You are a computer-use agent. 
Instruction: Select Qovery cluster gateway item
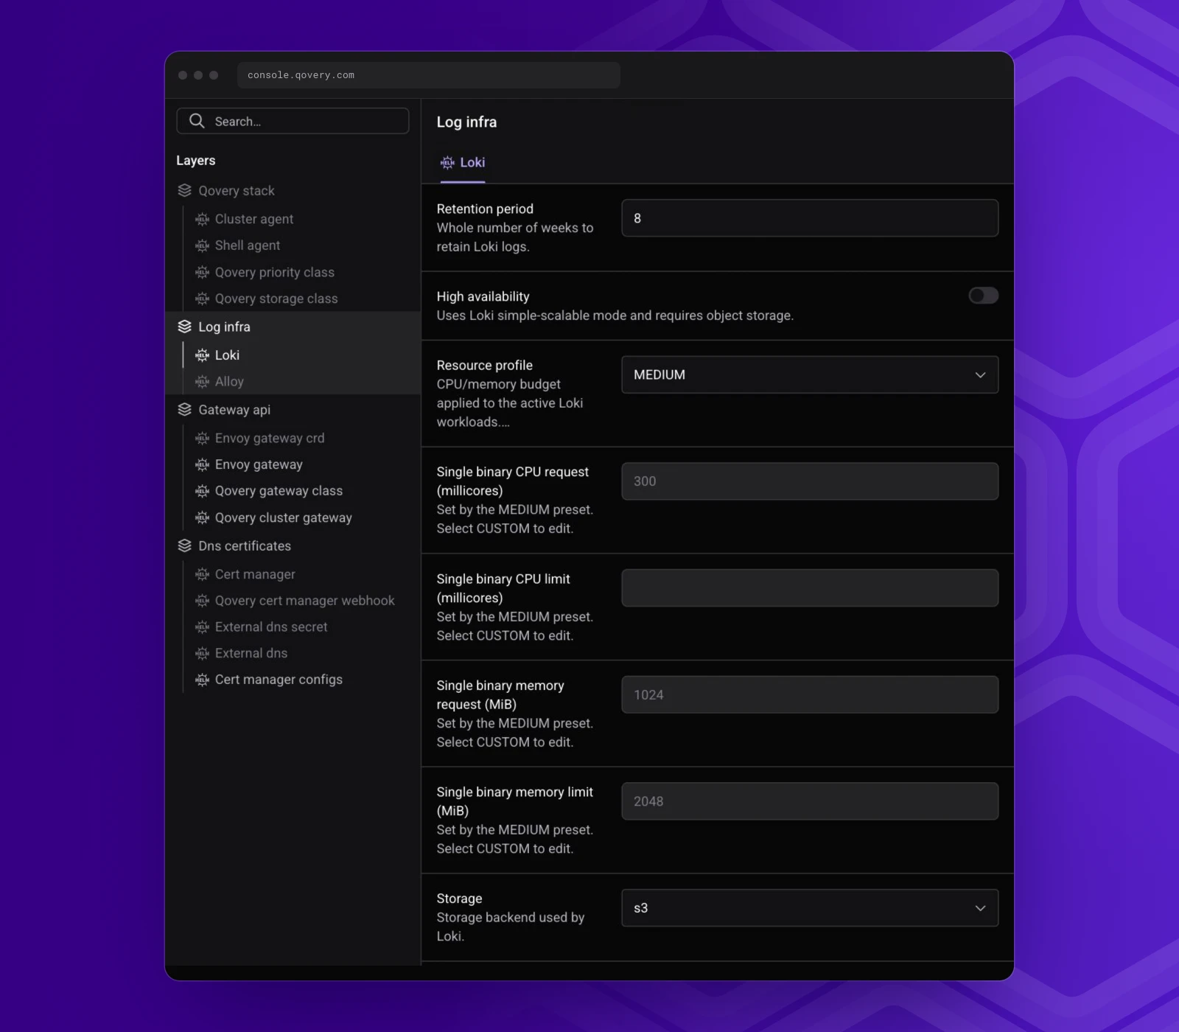pos(283,517)
